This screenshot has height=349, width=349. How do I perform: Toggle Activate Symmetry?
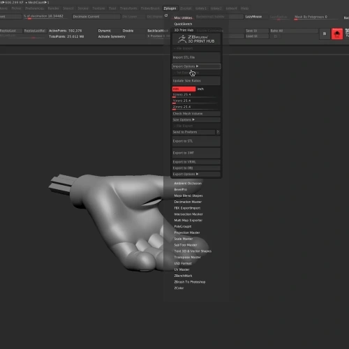112,36
